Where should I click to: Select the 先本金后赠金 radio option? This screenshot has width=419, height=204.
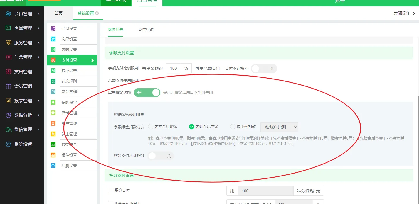(151, 127)
